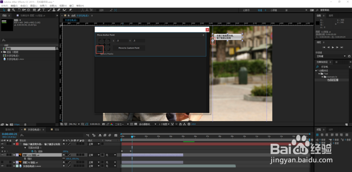Screen dimensions: 352x172
Task: Switch to the 渲染队列 timeline tab
Action: coord(10,130)
